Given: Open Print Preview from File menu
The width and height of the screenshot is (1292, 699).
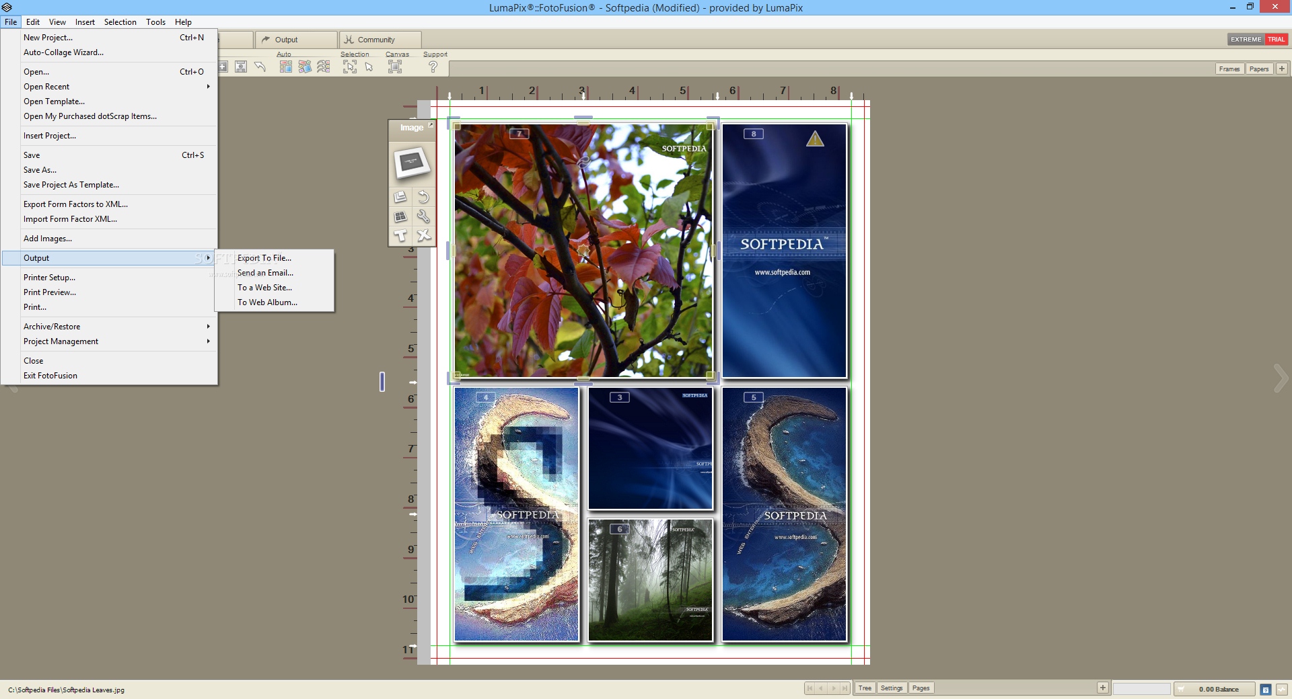Looking at the screenshot, I should [109, 292].
